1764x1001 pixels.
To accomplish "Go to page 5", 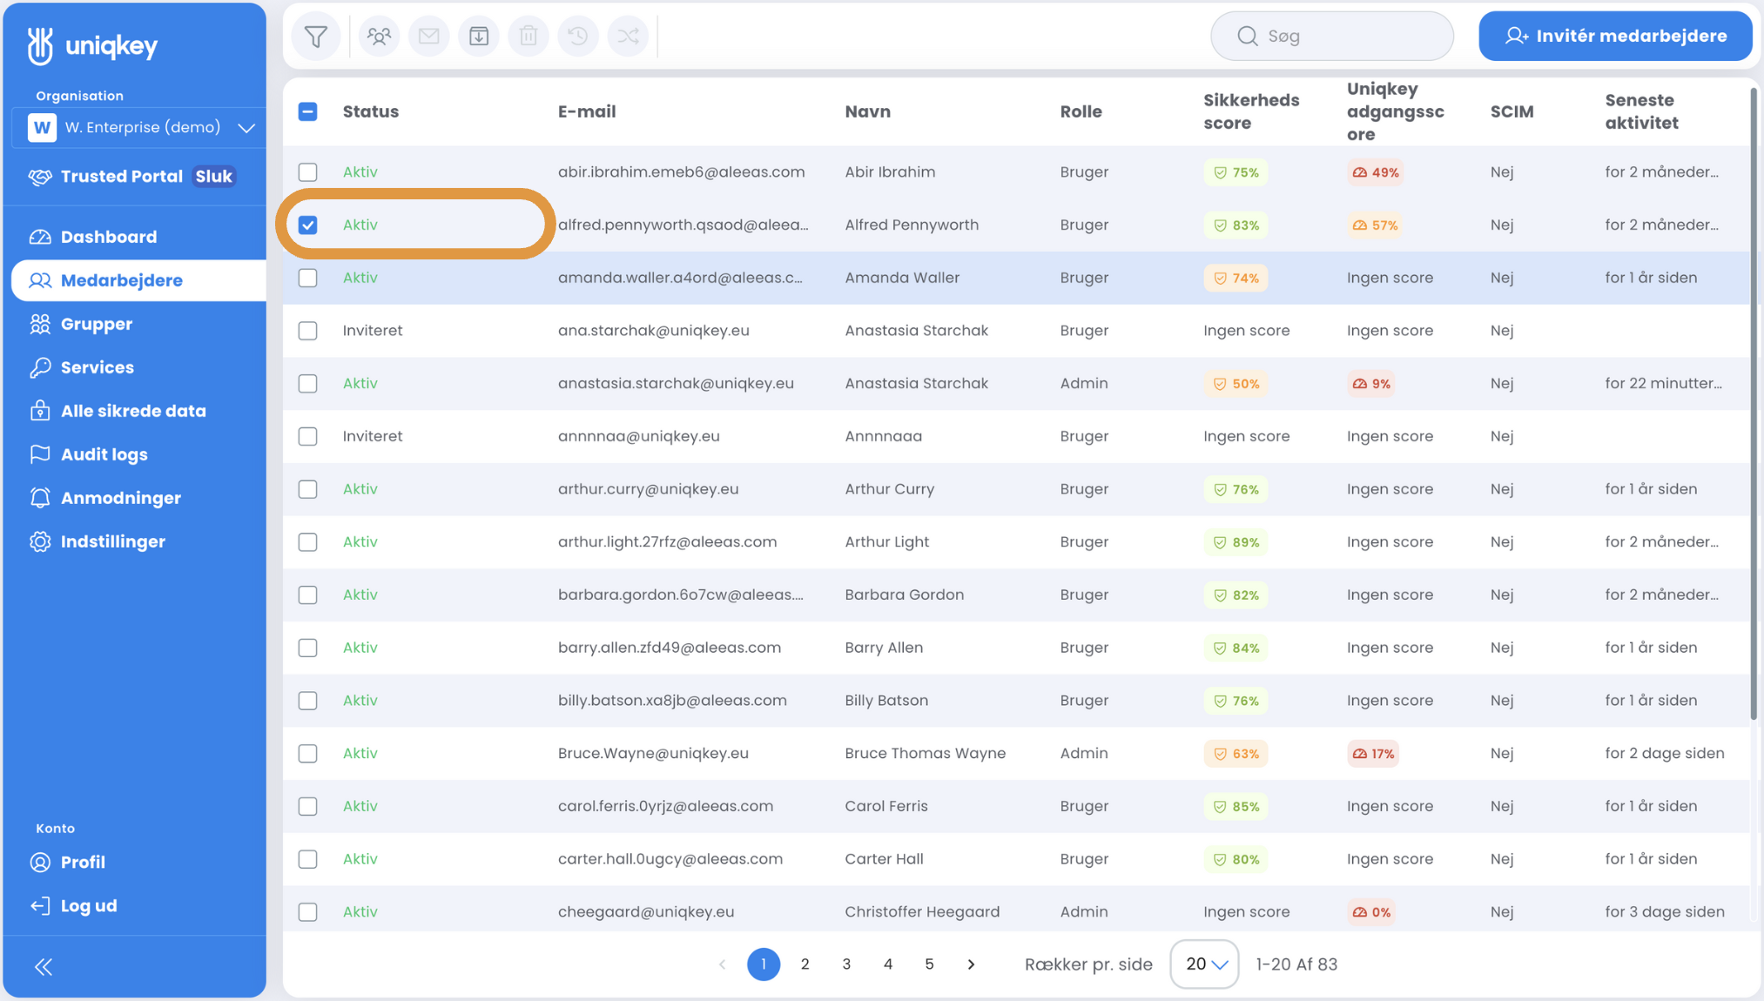I will (929, 964).
